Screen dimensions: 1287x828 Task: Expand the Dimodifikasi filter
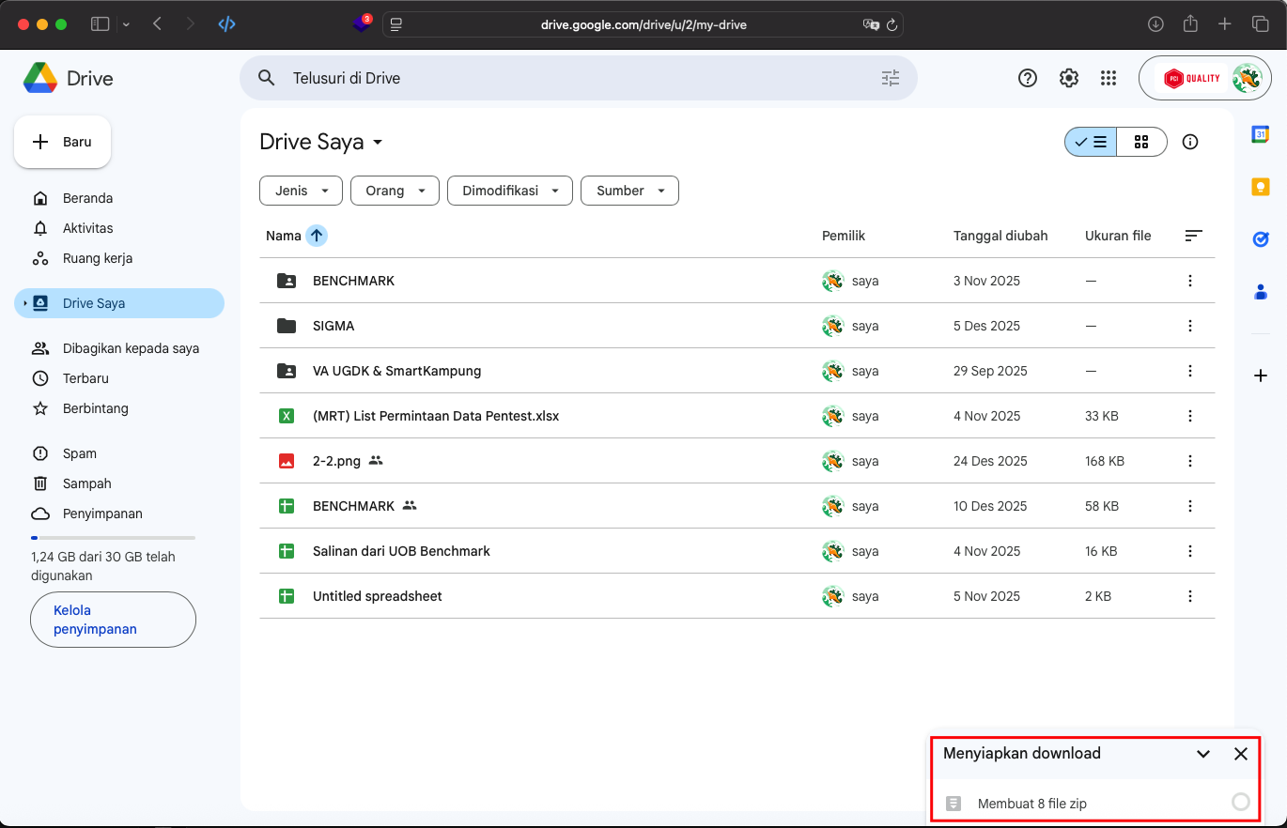(509, 191)
